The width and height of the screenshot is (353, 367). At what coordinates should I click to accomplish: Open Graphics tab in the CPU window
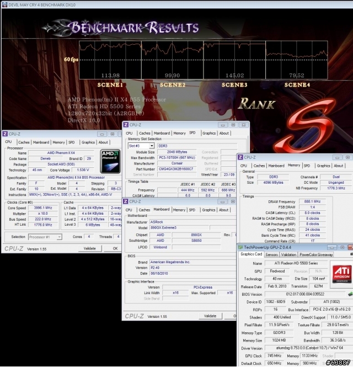click(x=88, y=142)
